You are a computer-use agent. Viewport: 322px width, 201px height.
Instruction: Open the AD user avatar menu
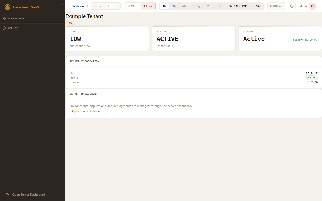coord(312,6)
